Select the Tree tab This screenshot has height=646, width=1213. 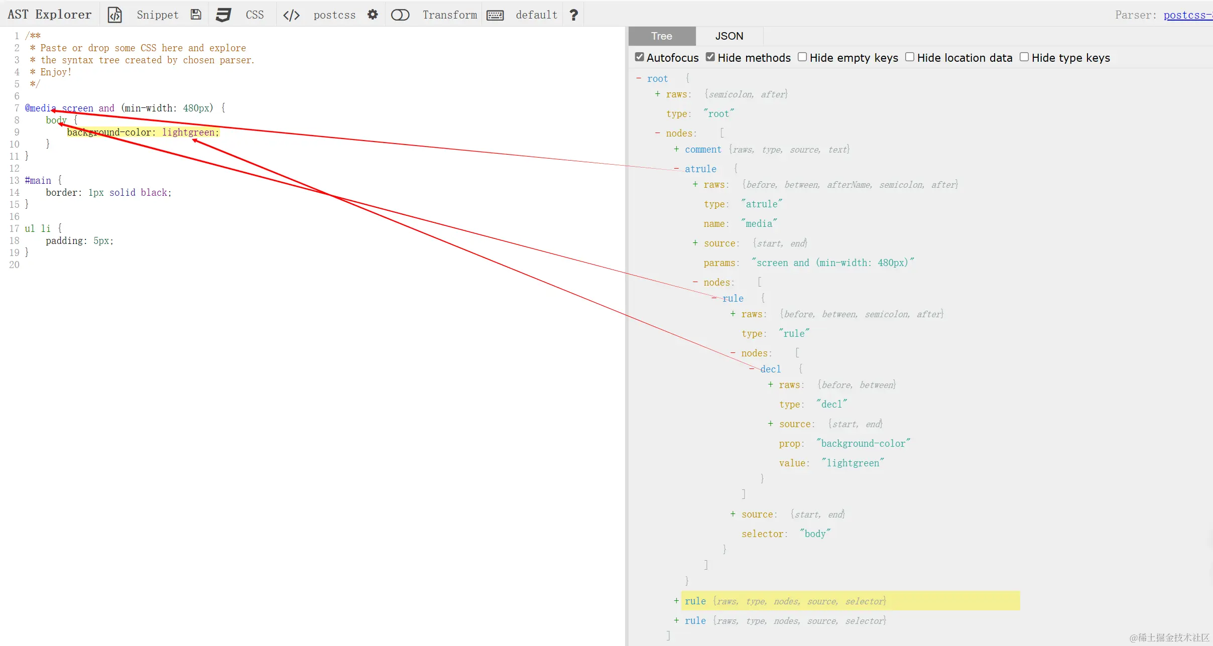[x=662, y=36]
